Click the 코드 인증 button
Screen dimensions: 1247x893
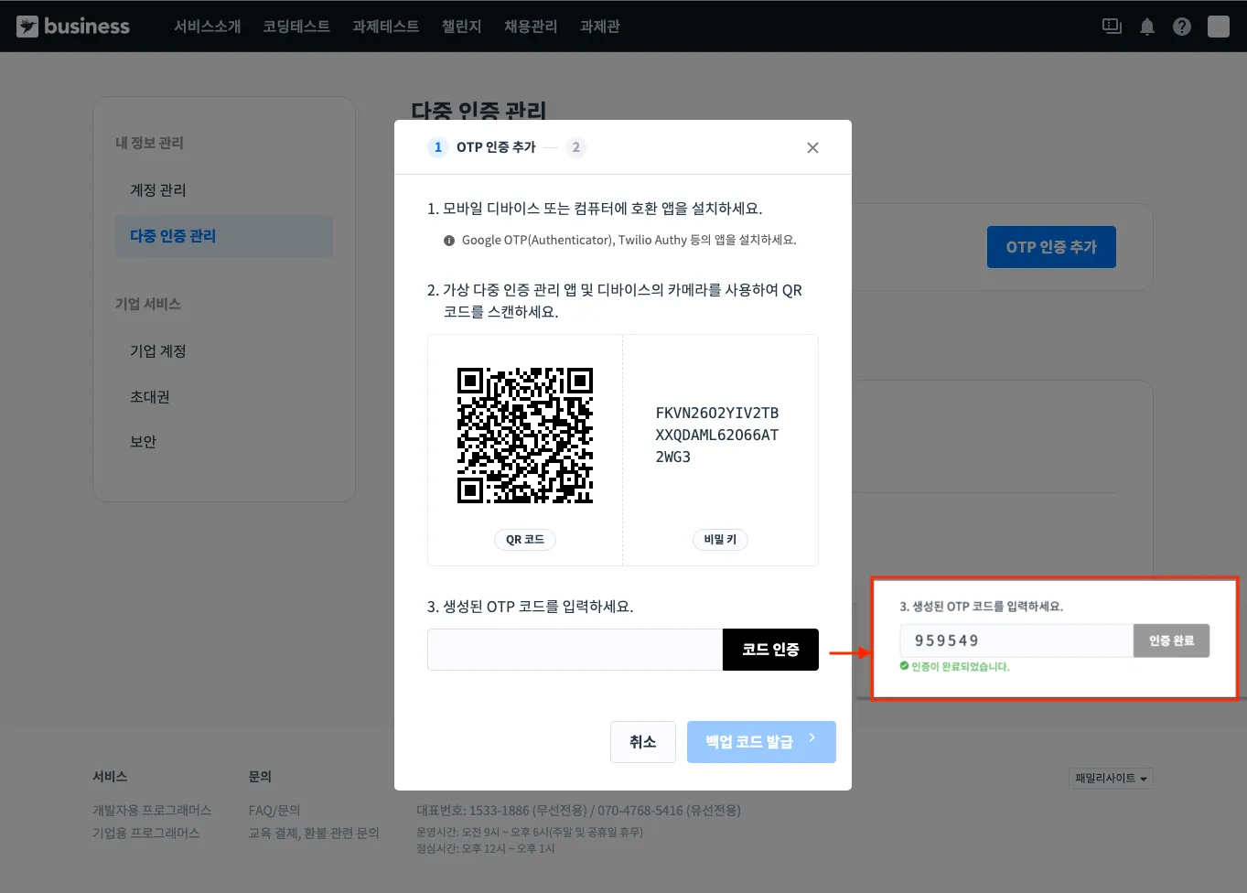(x=770, y=650)
